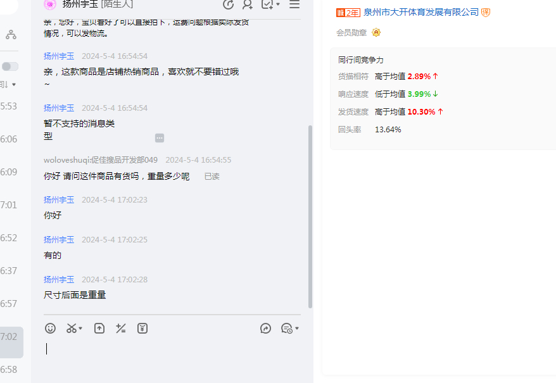Expand the dropdown next to task icon

(277, 4)
